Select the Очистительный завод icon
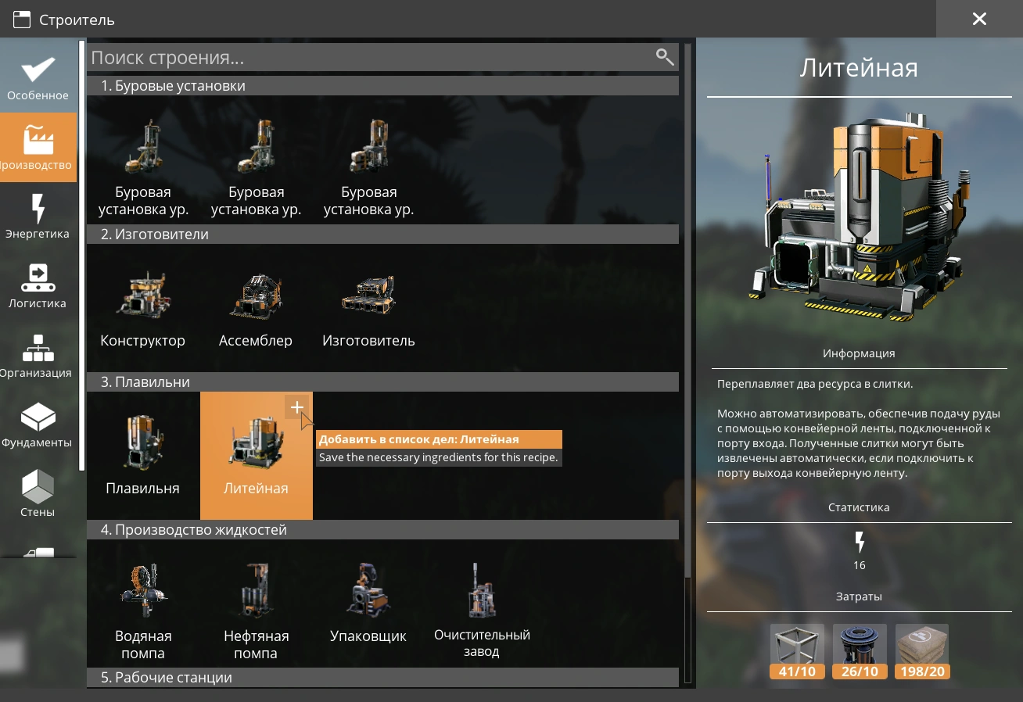 point(482,603)
